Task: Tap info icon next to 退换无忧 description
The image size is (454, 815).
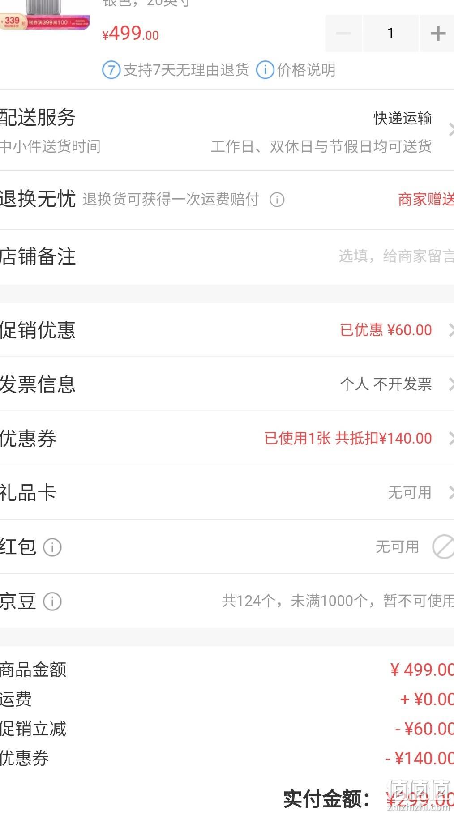Action: [x=277, y=200]
